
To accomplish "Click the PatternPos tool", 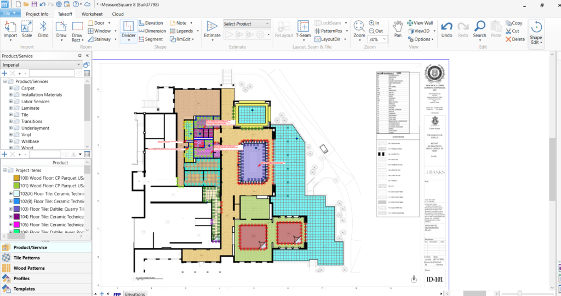I will (329, 31).
